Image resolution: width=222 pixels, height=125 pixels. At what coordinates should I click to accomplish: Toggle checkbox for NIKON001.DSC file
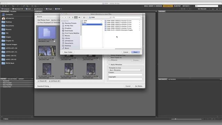click(54, 41)
